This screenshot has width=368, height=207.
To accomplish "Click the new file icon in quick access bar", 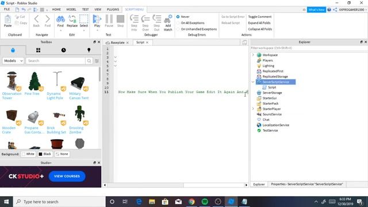I will coord(17,10).
